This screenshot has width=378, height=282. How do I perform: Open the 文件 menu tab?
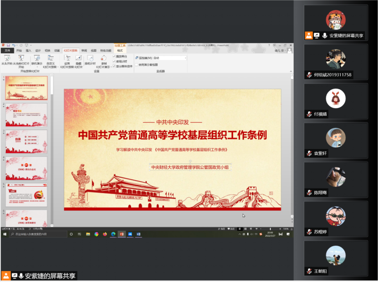[x=7, y=50]
